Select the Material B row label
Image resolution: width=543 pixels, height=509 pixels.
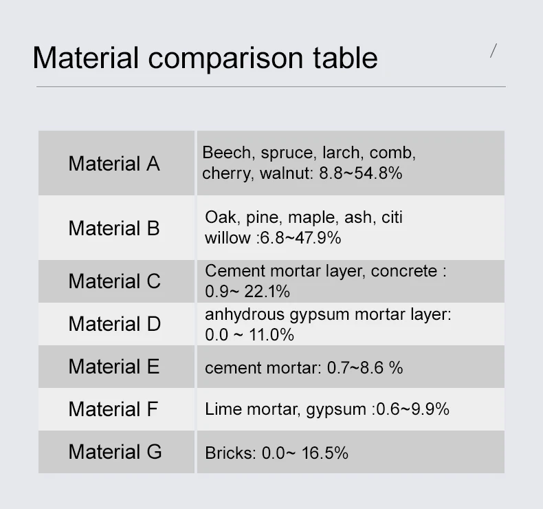point(114,228)
